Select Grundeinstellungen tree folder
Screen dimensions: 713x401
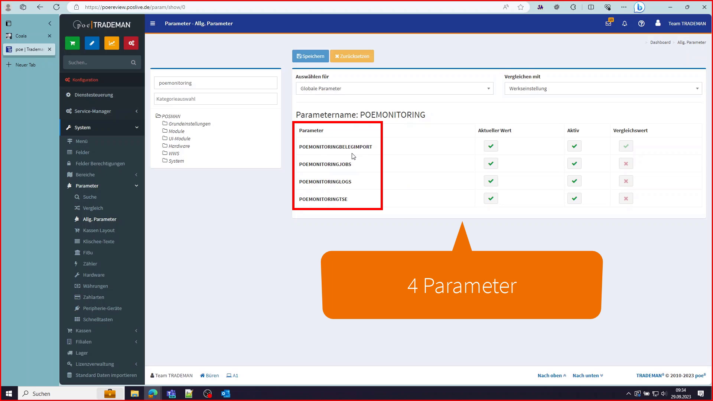click(186, 124)
